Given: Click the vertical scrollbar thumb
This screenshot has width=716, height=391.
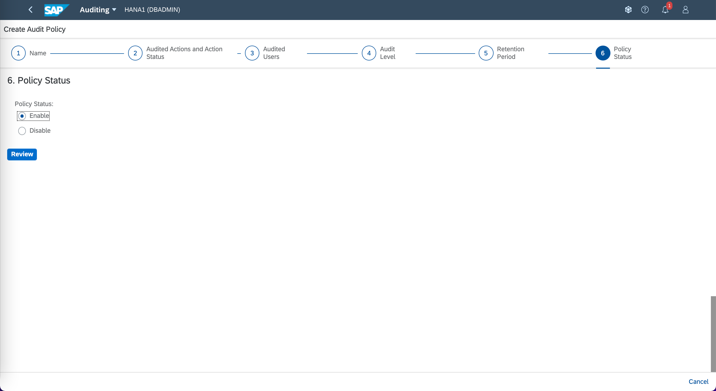Looking at the screenshot, I should tap(713, 333).
